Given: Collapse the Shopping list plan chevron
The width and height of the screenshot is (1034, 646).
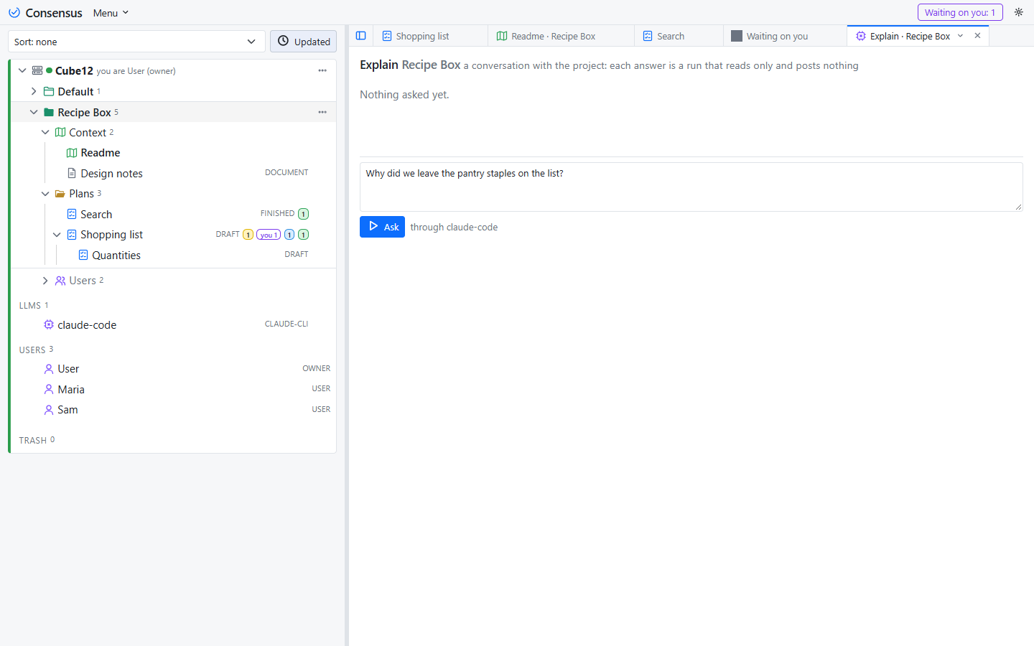Looking at the screenshot, I should (57, 235).
